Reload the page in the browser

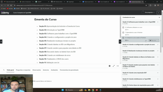(8, 5)
